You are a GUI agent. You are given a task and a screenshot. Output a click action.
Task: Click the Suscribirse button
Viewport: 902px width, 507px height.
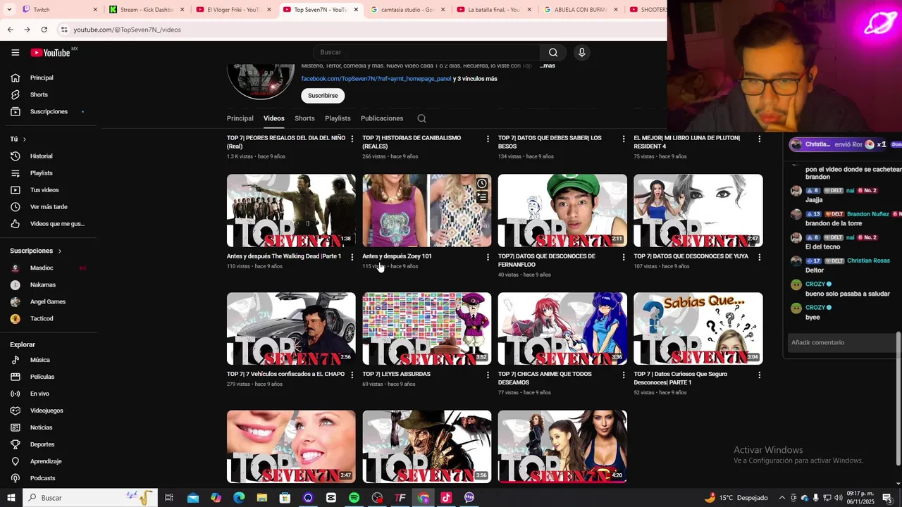click(x=323, y=96)
